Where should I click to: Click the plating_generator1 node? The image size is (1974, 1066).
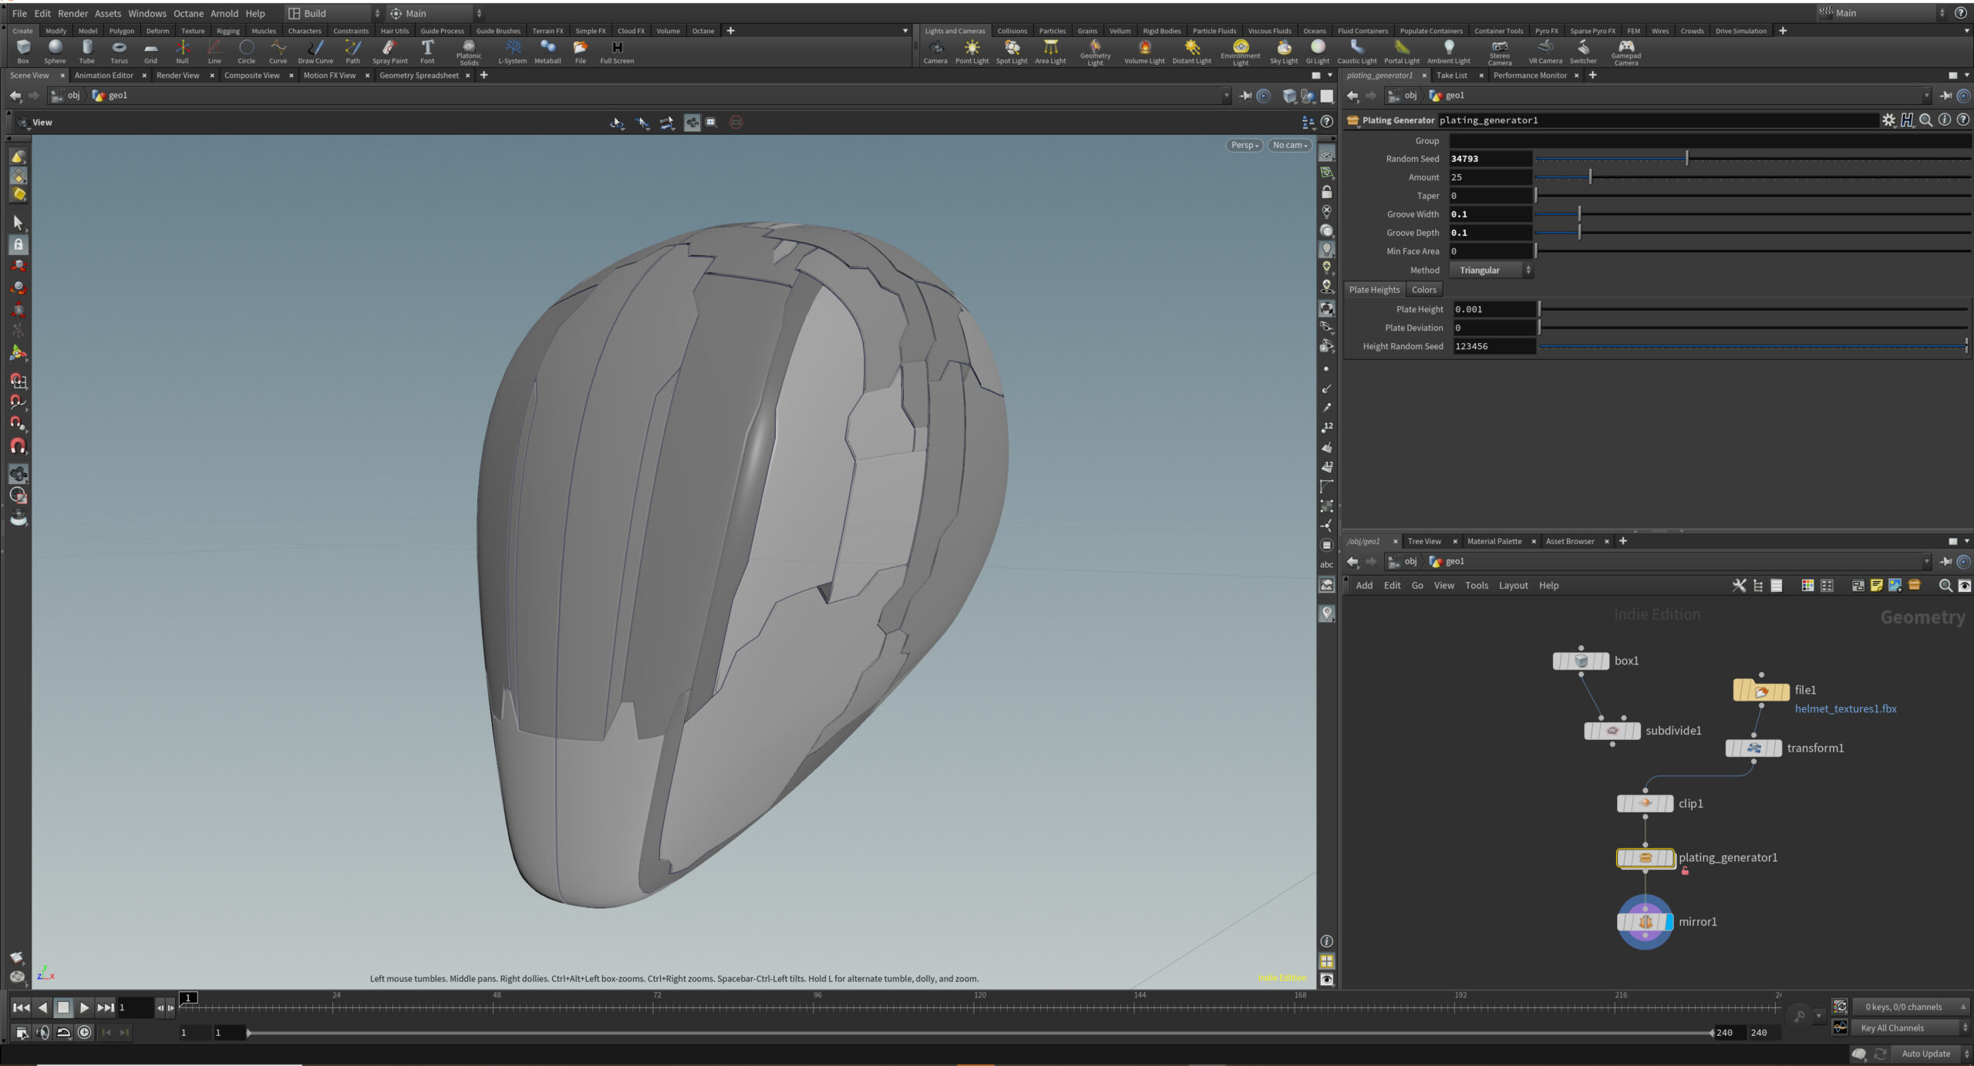coord(1646,858)
